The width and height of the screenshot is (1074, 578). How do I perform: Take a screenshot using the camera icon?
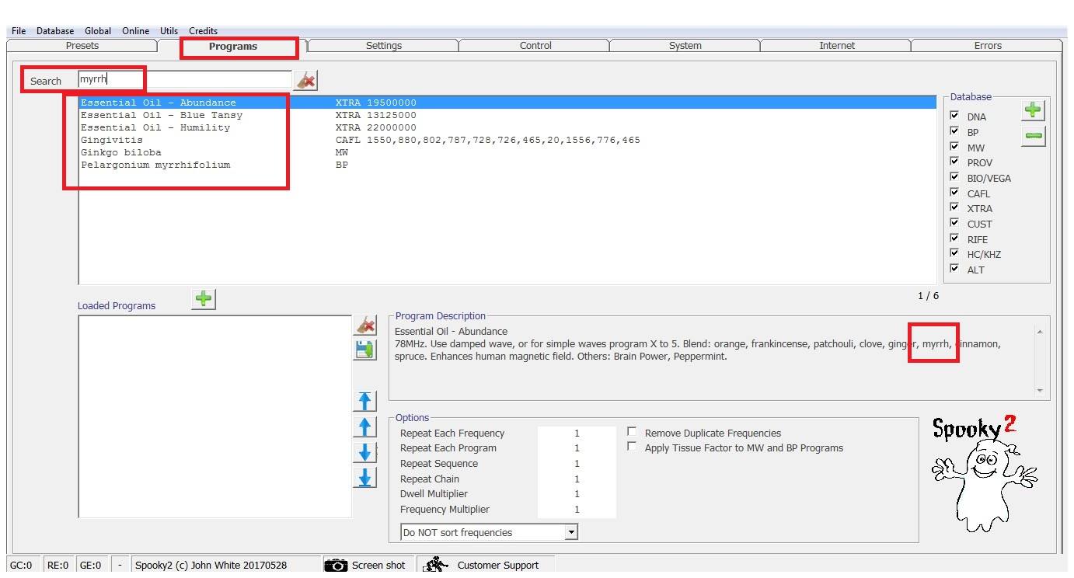point(336,565)
